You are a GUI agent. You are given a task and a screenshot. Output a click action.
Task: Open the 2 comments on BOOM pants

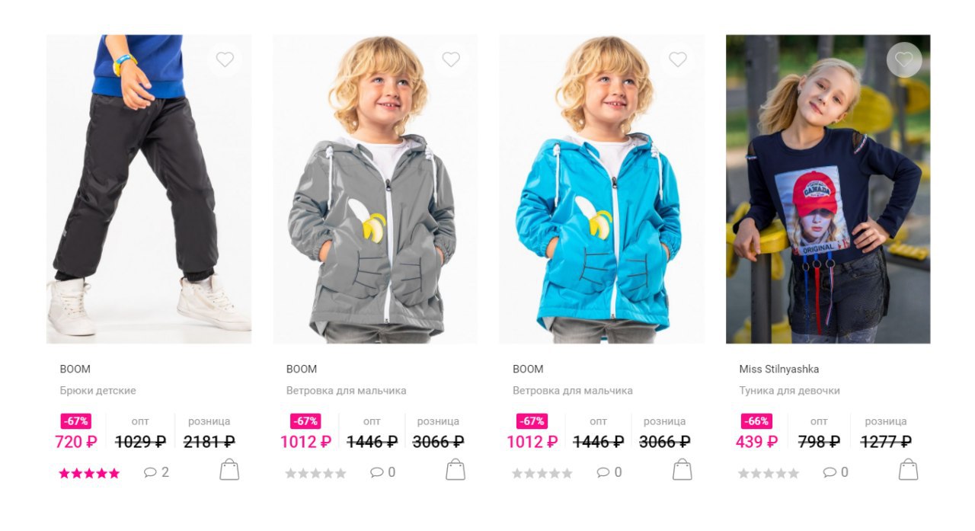(x=156, y=472)
